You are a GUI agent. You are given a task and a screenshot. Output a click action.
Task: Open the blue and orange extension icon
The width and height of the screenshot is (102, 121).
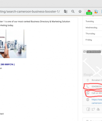96,11
